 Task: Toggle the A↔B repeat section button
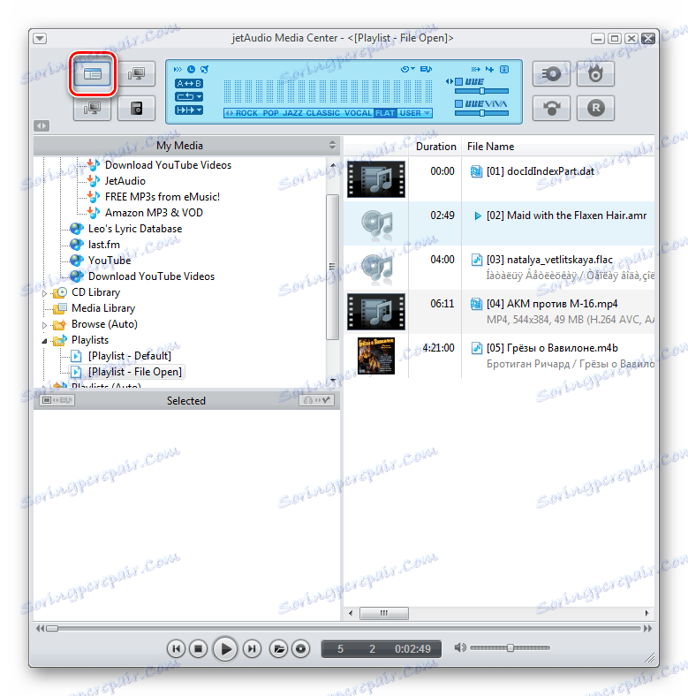tap(189, 83)
